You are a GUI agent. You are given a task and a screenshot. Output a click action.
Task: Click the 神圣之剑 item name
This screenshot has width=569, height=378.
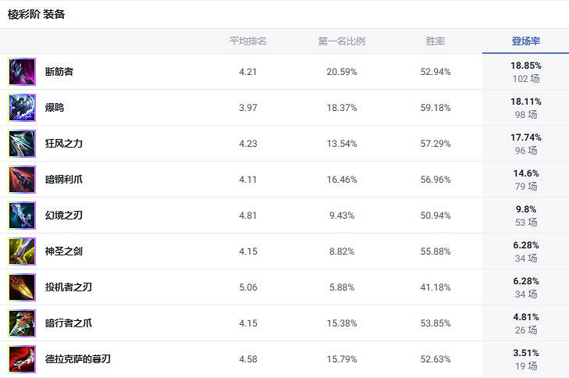pos(64,251)
